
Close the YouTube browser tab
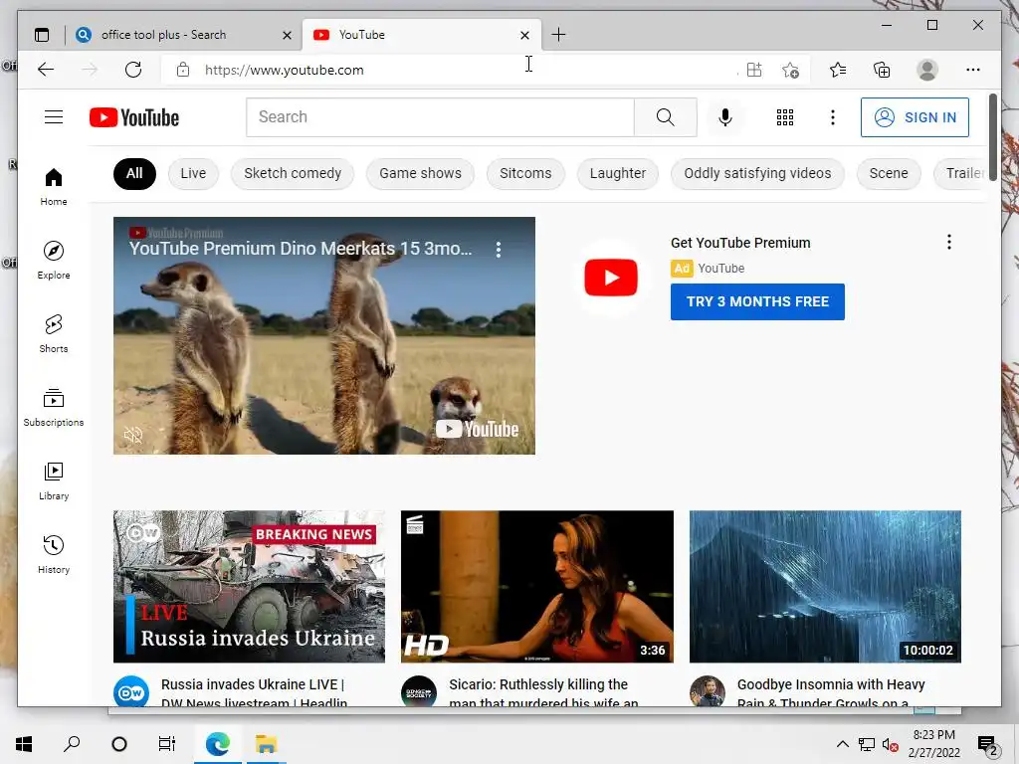tap(524, 35)
